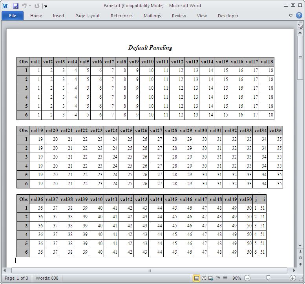
Task: Open the File tab
Action: pyautogui.click(x=13, y=16)
